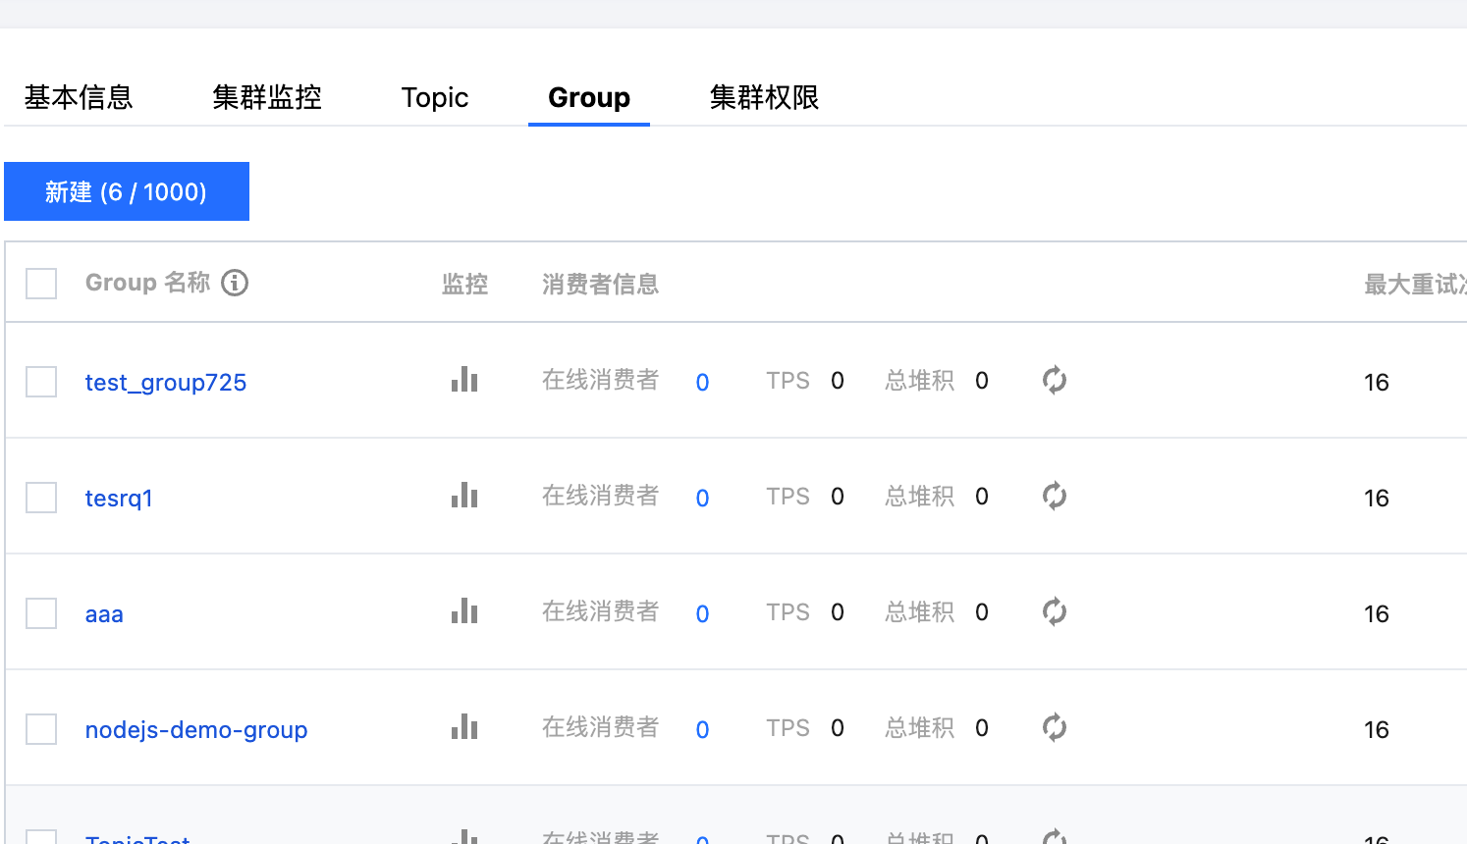Refresh consumer info for test_group725
This screenshot has width=1467, height=844.
pyautogui.click(x=1054, y=380)
